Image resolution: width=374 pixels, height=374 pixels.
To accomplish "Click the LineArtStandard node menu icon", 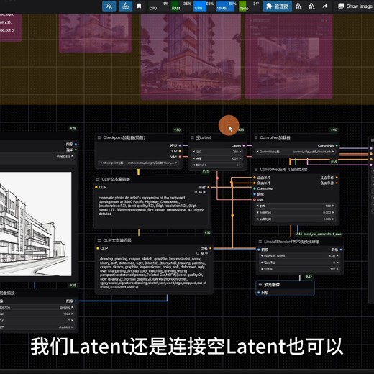I will pyautogui.click(x=260, y=242).
